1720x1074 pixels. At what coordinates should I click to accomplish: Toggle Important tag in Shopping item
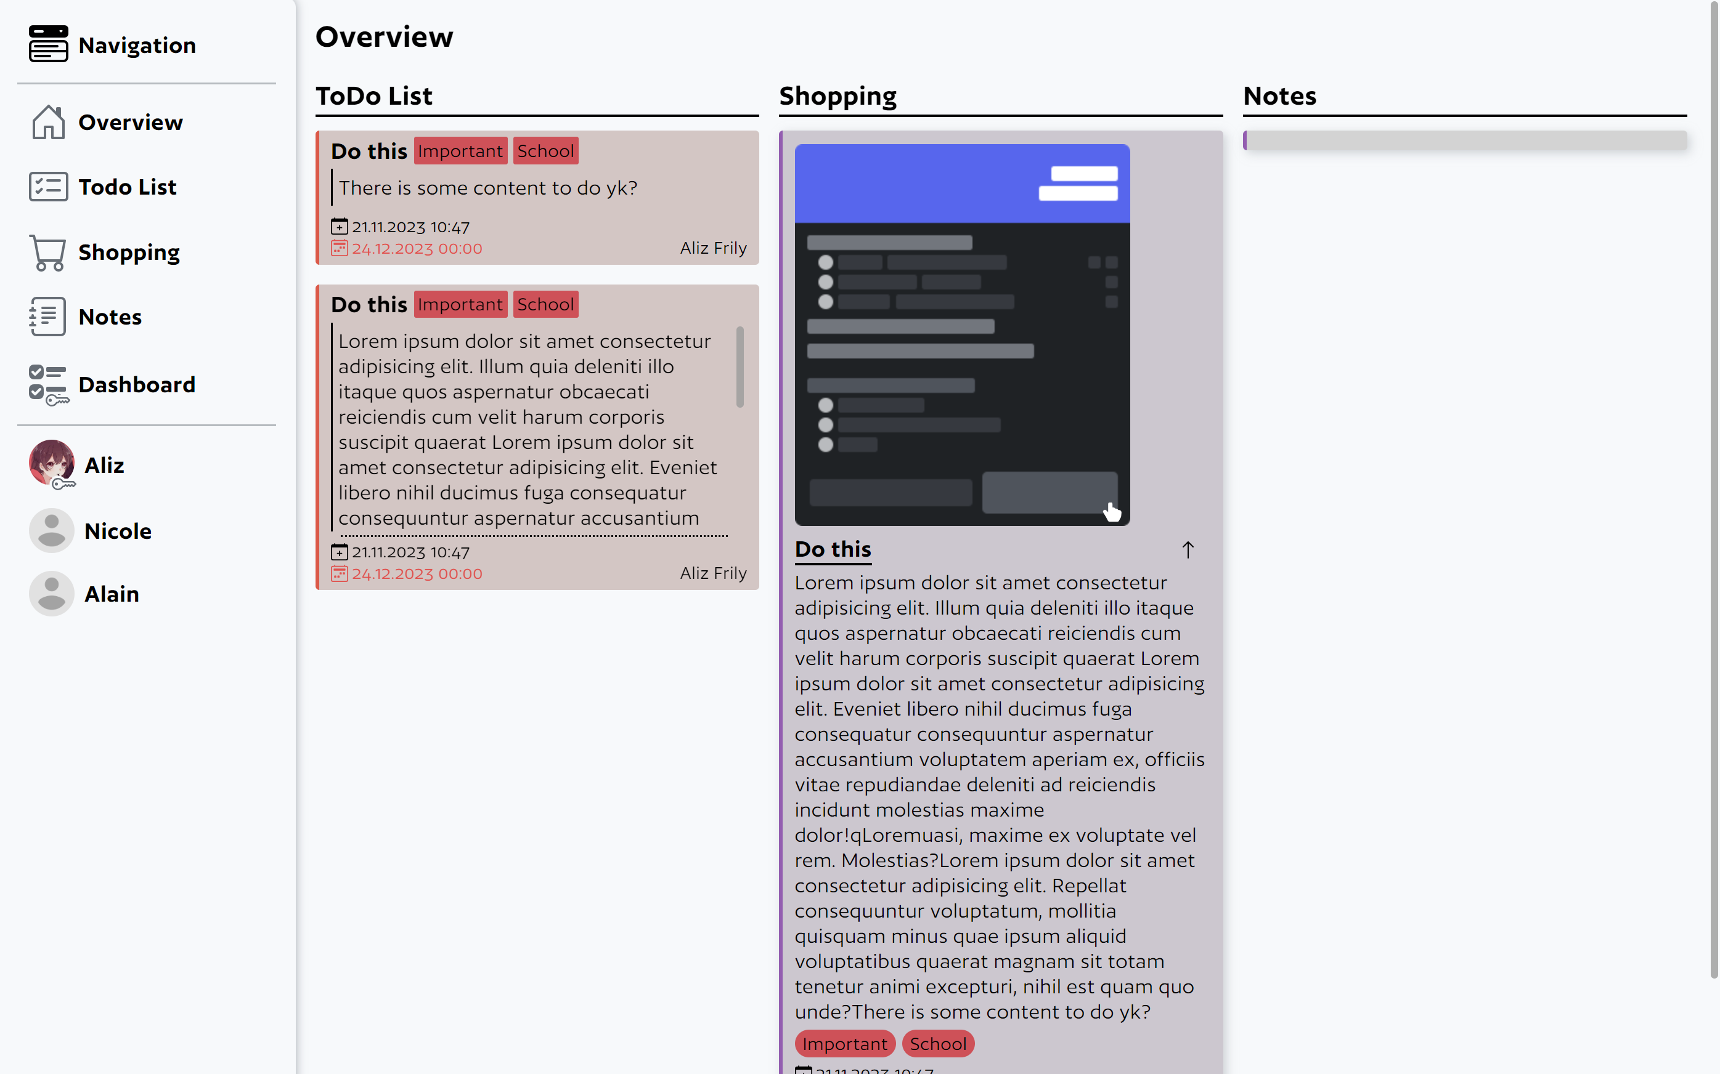coord(844,1043)
